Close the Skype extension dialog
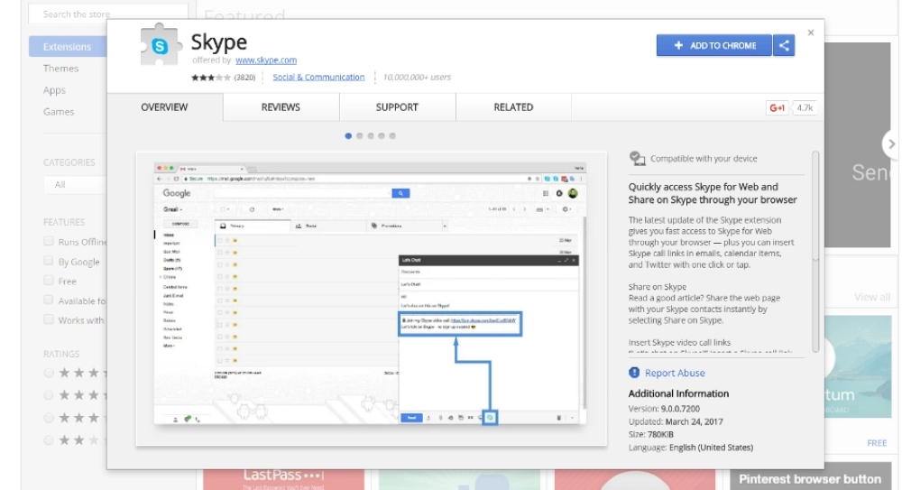Screen dimensions: 902x490 coord(810,32)
